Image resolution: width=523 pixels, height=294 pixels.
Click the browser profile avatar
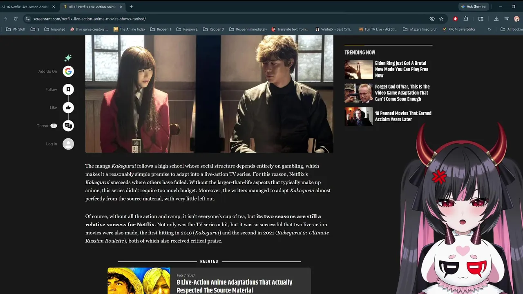516,19
